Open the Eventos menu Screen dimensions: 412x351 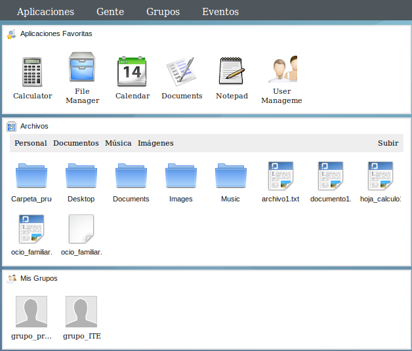pyautogui.click(x=220, y=12)
